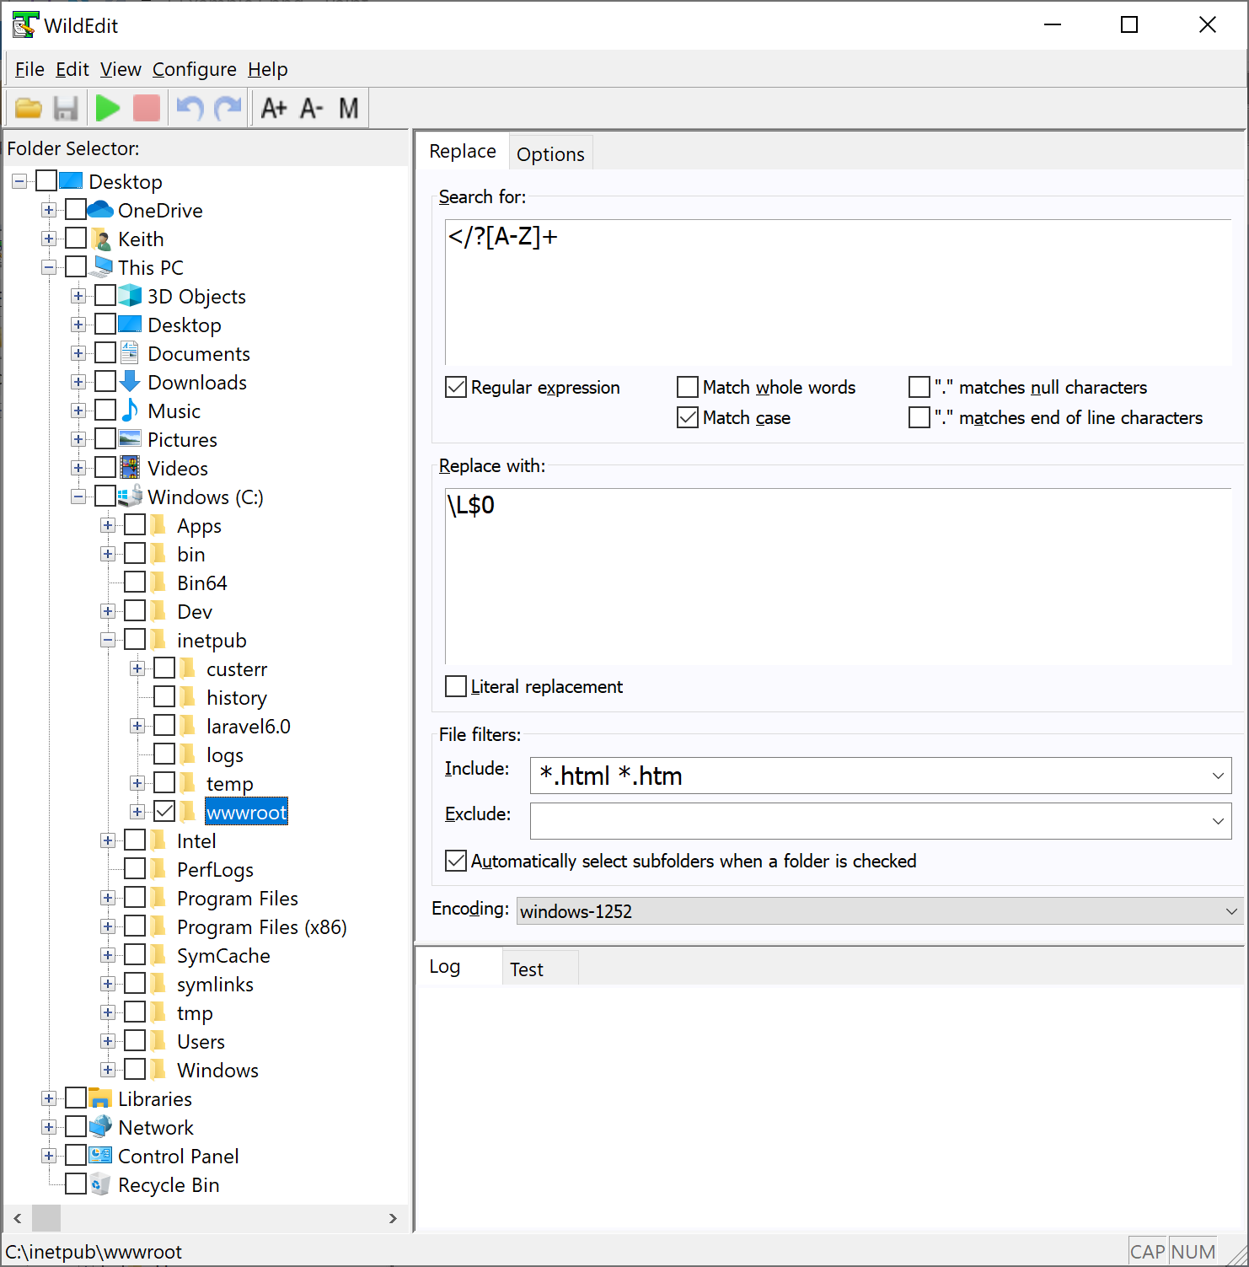The image size is (1249, 1267).
Task: Click inside the Replace with text box
Action: pyautogui.click(x=839, y=577)
